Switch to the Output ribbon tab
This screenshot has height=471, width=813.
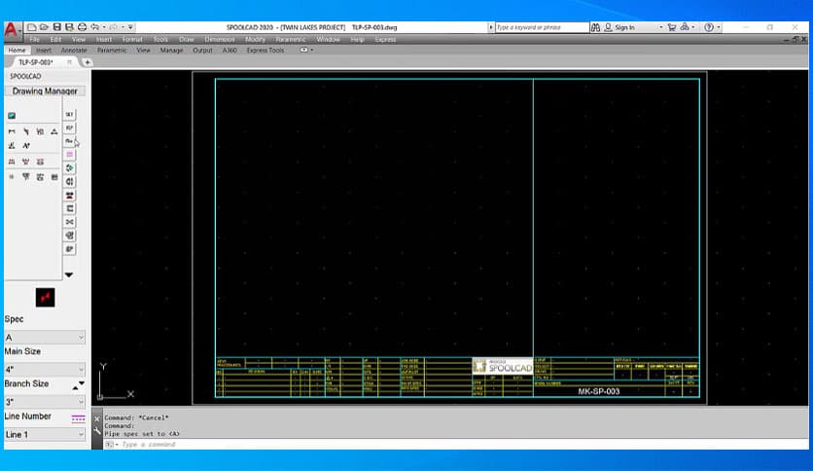click(202, 51)
